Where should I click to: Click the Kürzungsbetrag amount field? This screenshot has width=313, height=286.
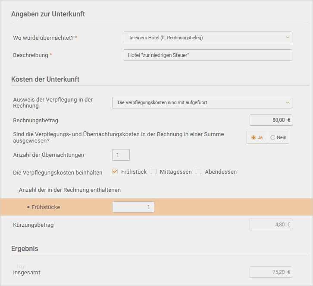pos(270,225)
